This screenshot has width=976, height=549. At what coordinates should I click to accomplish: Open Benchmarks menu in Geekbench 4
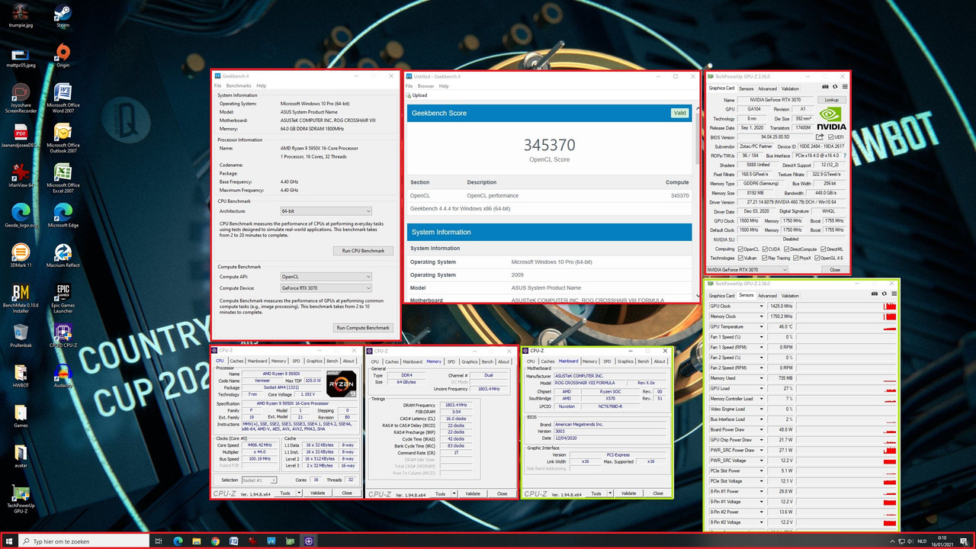[x=239, y=86]
